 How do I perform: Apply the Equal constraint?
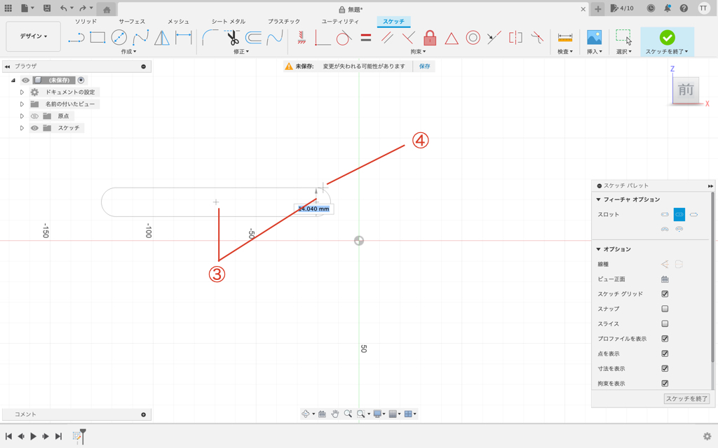365,38
